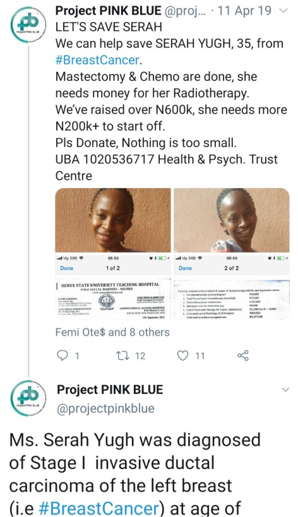Retweet the Let's Save Serah tweet
The height and width of the screenshot is (517, 298).
click(121, 355)
